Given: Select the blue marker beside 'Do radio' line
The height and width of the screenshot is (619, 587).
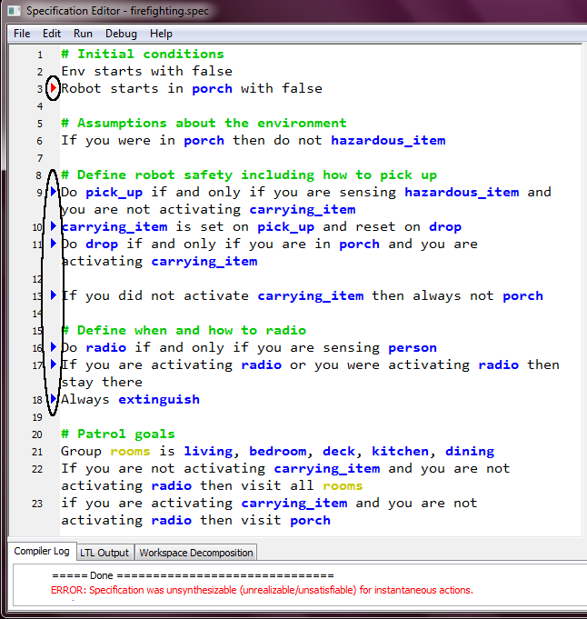Looking at the screenshot, I should [54, 347].
